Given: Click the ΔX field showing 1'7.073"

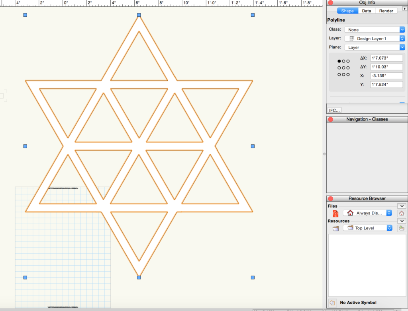Looking at the screenshot, I should pyautogui.click(x=386, y=58).
